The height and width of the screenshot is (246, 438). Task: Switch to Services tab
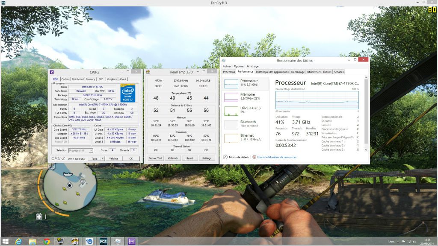[x=339, y=72]
